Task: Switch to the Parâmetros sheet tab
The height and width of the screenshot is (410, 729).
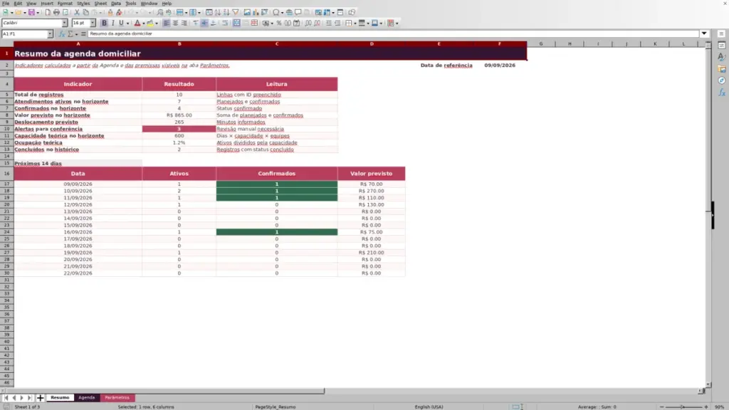Action: click(x=117, y=398)
